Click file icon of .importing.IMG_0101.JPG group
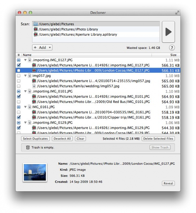This screenshot has width=196, height=213. point(30,91)
